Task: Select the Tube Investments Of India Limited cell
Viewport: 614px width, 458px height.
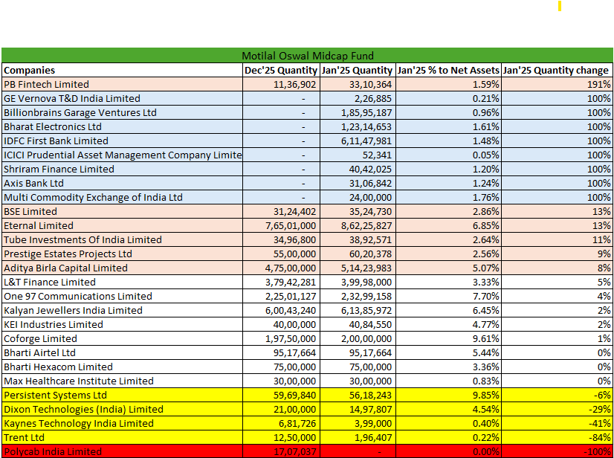Action: (122, 239)
